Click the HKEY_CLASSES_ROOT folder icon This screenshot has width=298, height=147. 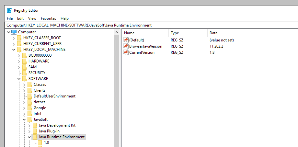19,38
